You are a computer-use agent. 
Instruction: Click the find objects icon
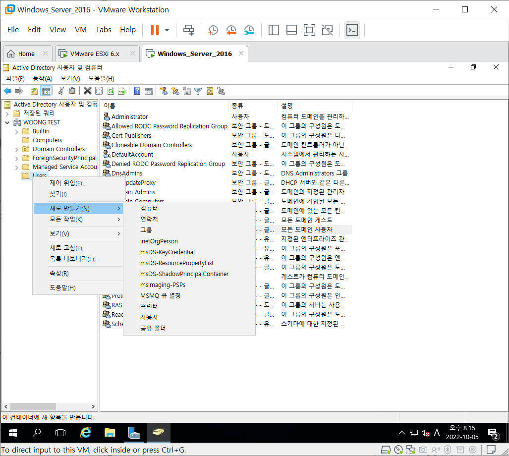(210, 91)
